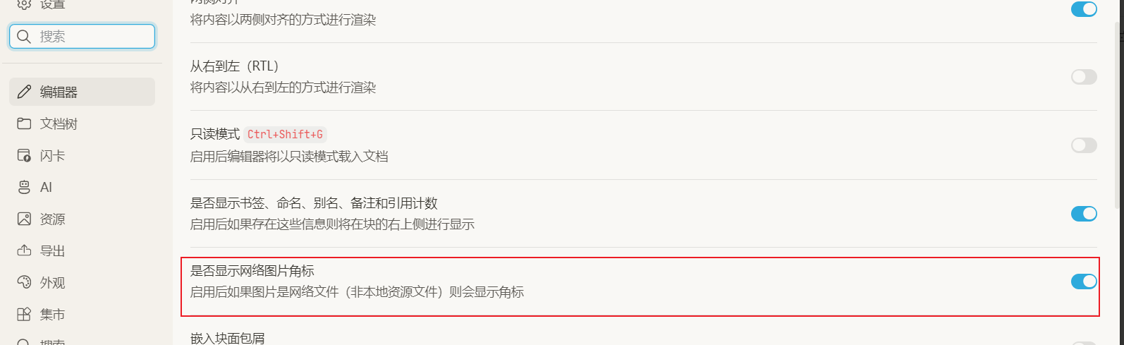Screen dimensions: 1124x345
Task: Turn on the 只读模式 switch
Action: tap(1084, 145)
